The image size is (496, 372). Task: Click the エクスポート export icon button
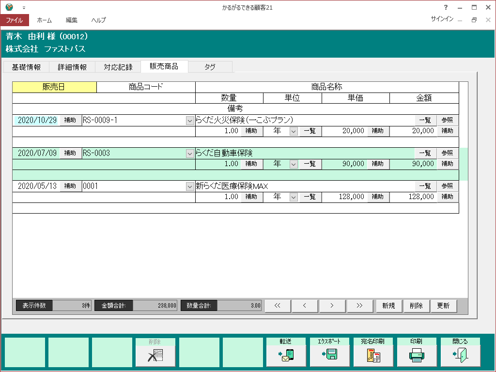coord(330,356)
